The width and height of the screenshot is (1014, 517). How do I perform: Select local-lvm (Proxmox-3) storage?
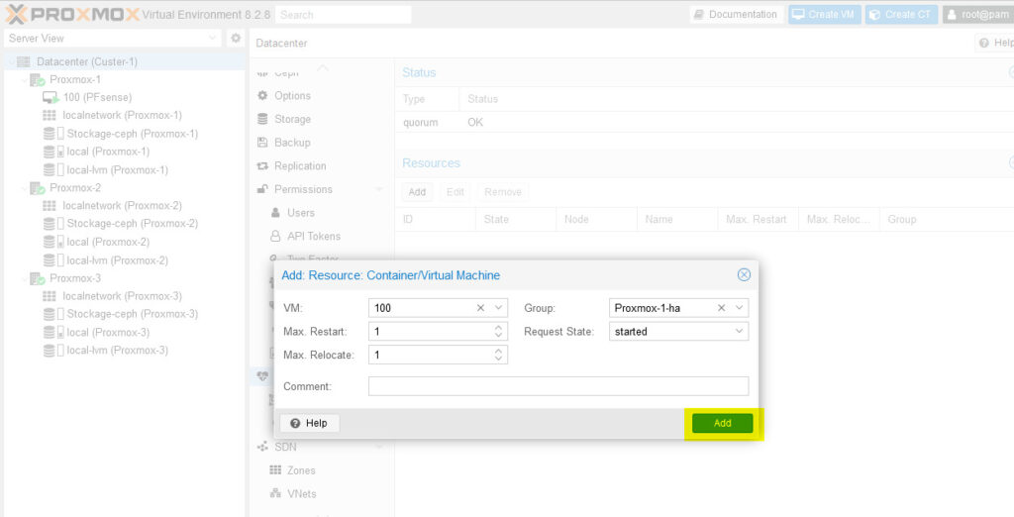pos(117,350)
